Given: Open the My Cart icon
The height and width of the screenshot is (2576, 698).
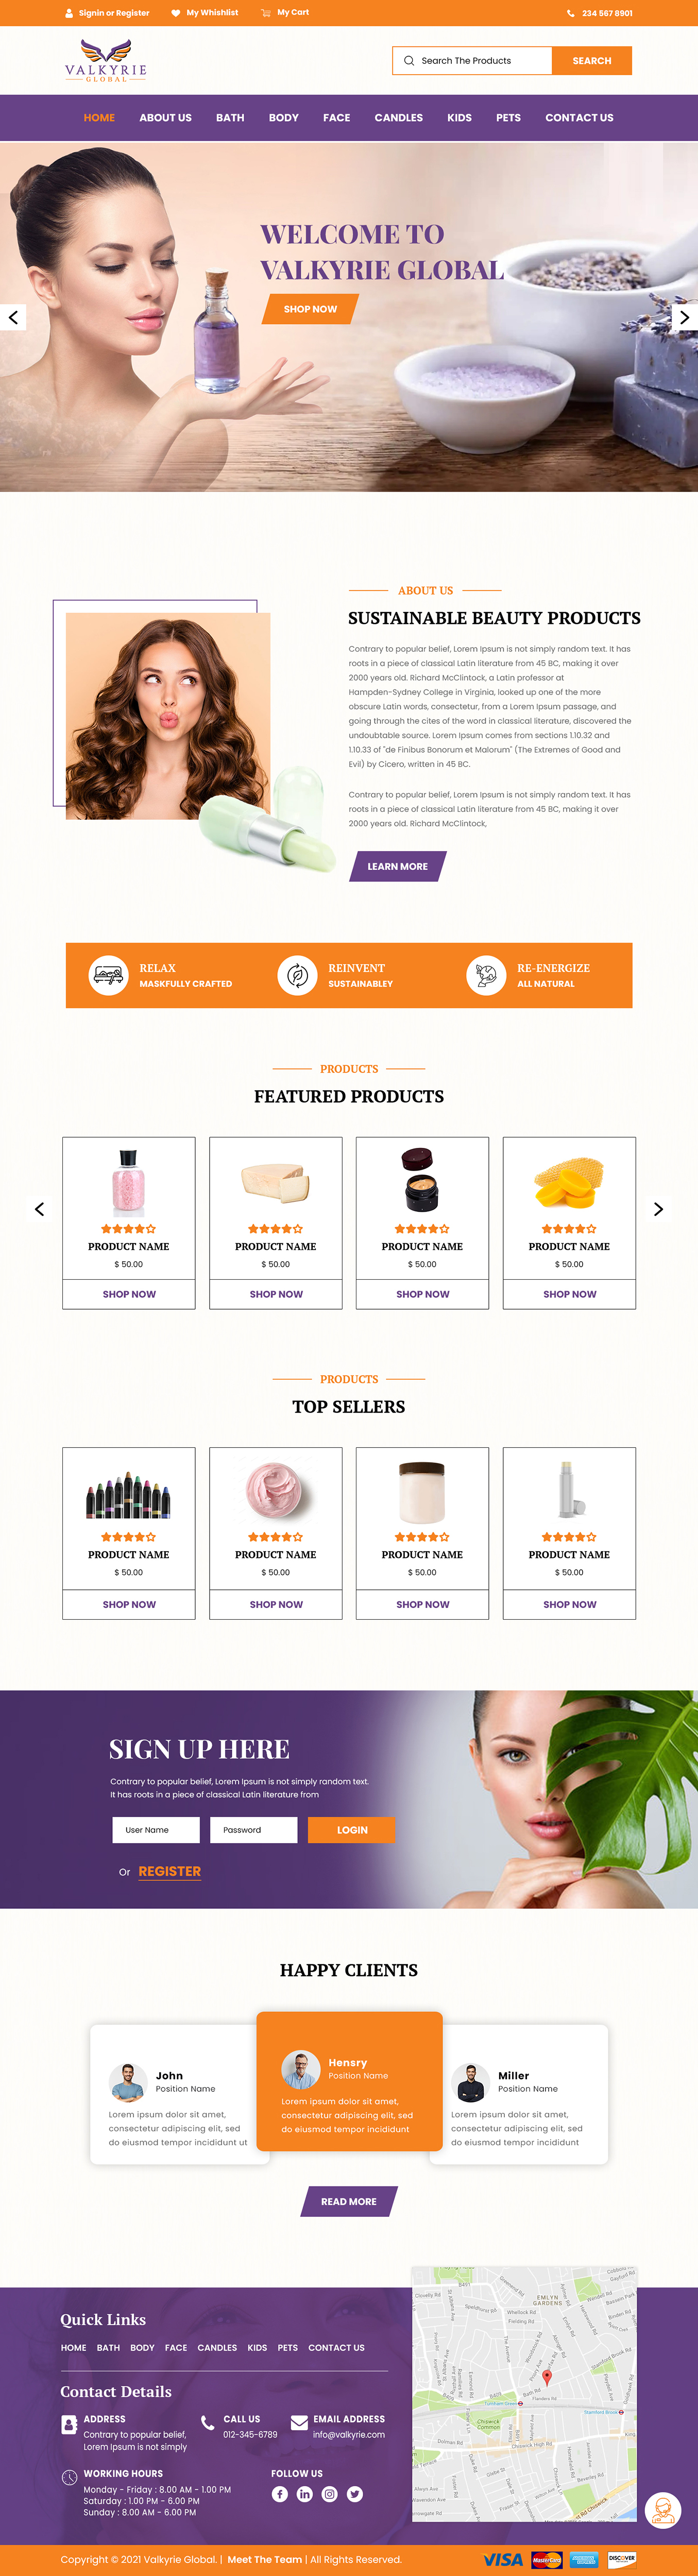Looking at the screenshot, I should click(x=266, y=13).
